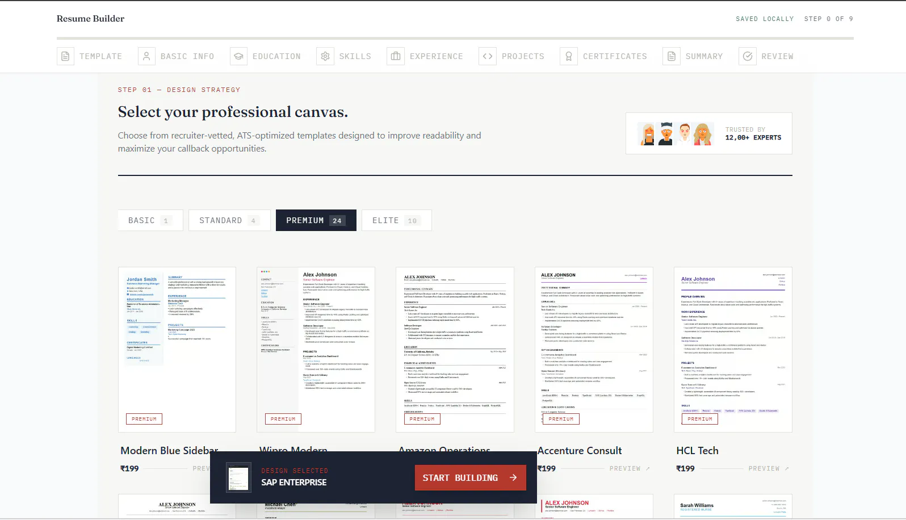
Task: Select the Wipro Modern template thumbnail
Action: pos(316,350)
